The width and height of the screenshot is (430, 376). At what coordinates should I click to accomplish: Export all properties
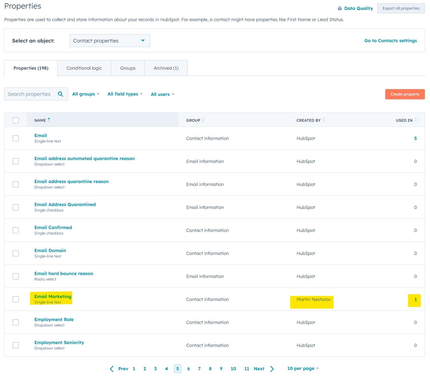click(x=401, y=8)
